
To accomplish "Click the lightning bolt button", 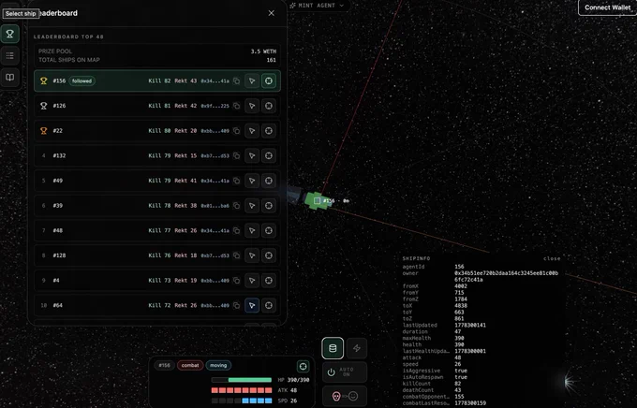I will coord(357,348).
